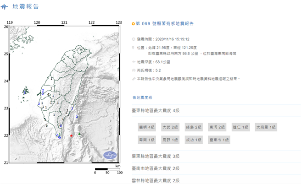Click the 臺東市 1級 intensity tag
This screenshot has width=301, height=184.
218,140
